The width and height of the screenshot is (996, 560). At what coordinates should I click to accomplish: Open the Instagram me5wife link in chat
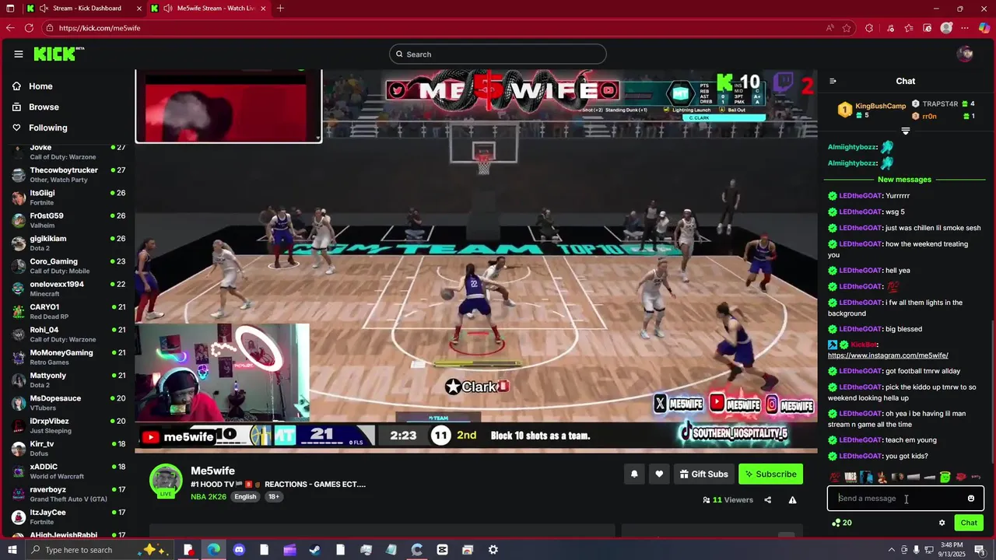pos(888,355)
